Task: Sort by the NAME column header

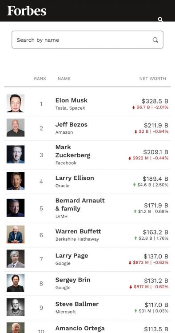Action: (64, 79)
